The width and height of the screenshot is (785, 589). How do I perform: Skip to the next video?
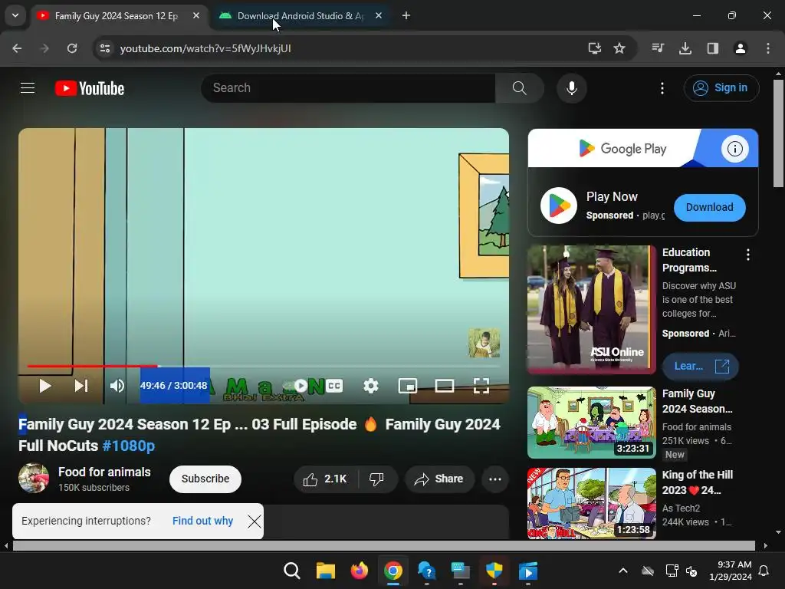click(81, 386)
